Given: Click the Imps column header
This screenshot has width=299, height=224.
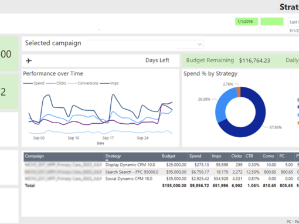Looking at the screenshot, I should click(216, 156).
